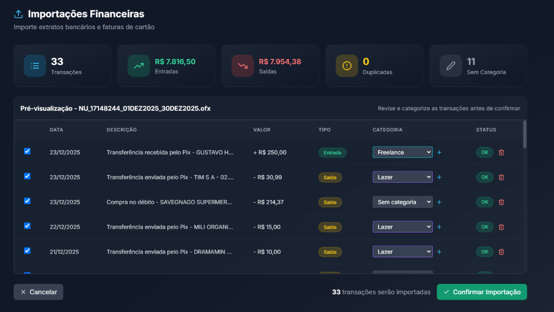Image resolution: width=554 pixels, height=312 pixels.
Task: Click the pencil icon on Sem Categoria card
Action: pyautogui.click(x=451, y=66)
